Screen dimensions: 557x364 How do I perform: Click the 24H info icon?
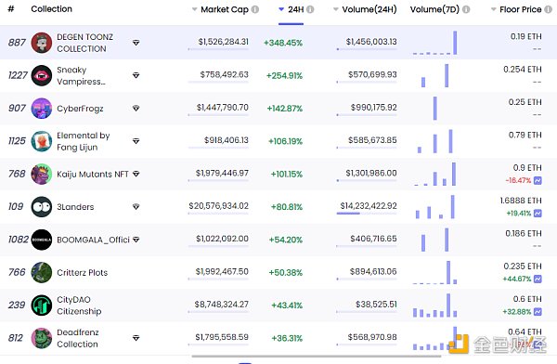pyautogui.click(x=310, y=9)
